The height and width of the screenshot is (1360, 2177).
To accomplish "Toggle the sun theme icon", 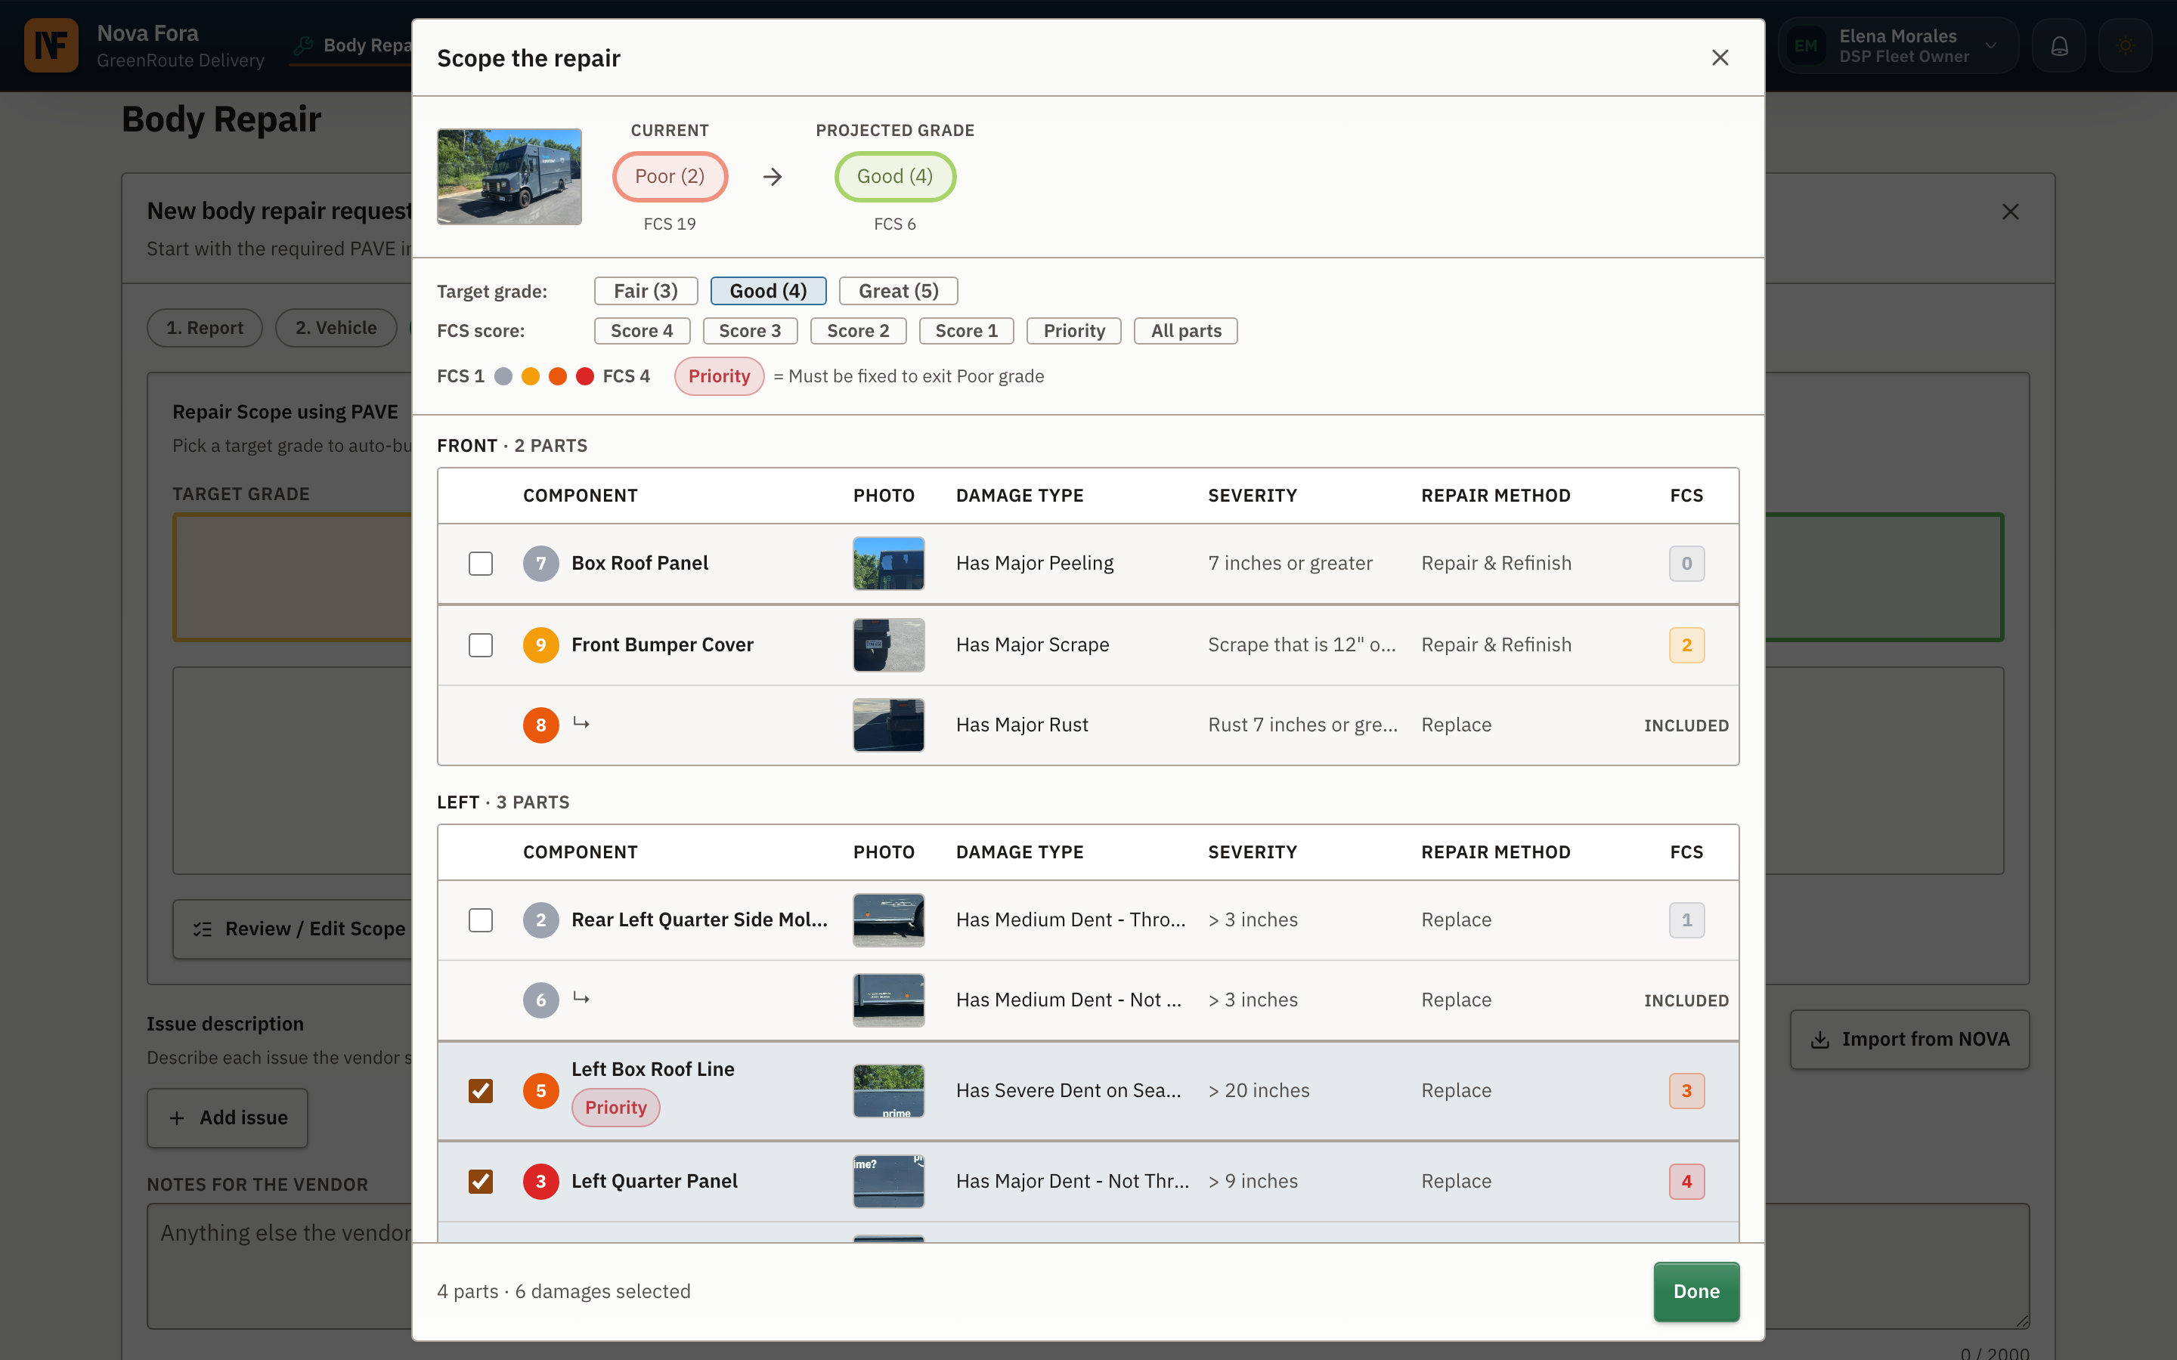I will coord(2126,46).
